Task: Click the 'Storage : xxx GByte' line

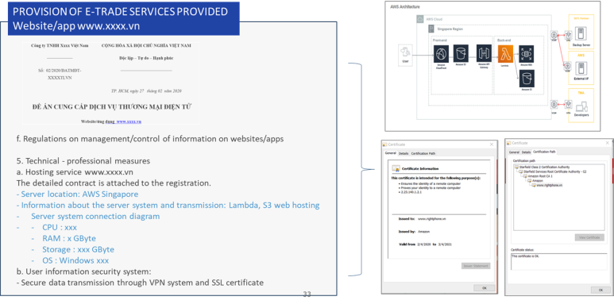Action: [79, 249]
